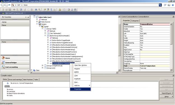Screen dimensions: 175x105
Task: Switch to the Best Practices tab
Action: pyautogui.click(x=28, y=79)
